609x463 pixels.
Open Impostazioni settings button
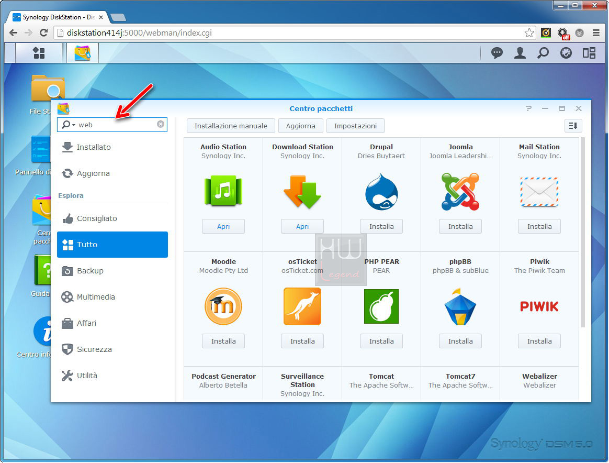(x=355, y=126)
